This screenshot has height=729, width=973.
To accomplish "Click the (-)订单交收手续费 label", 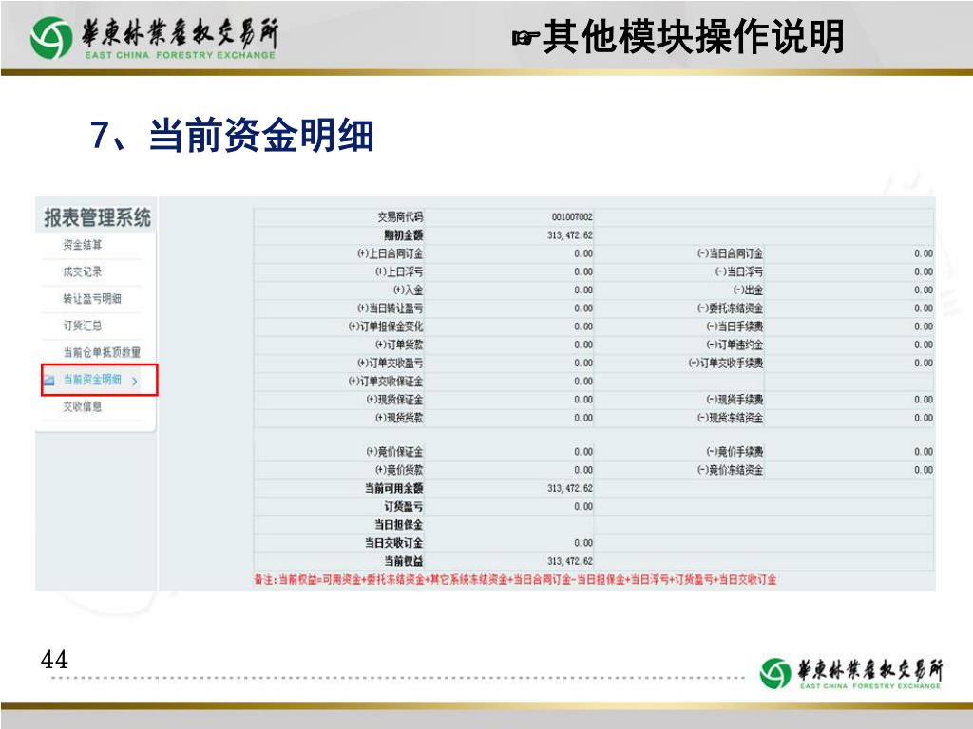I will (726, 364).
